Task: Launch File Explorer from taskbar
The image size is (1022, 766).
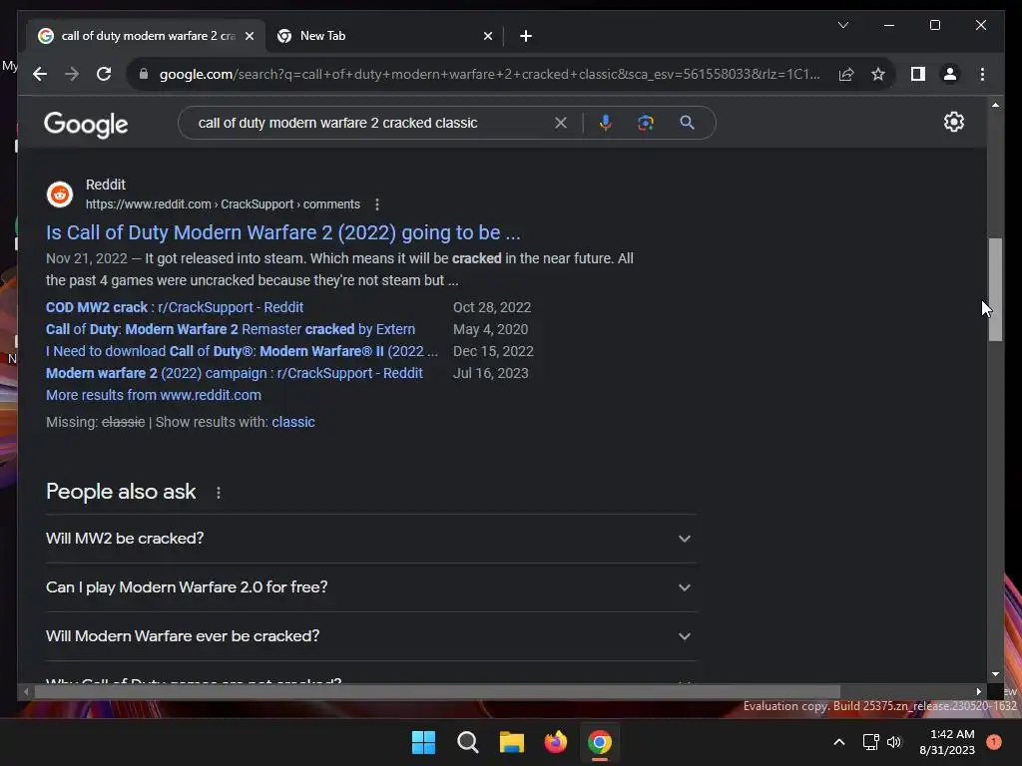Action: (x=512, y=742)
